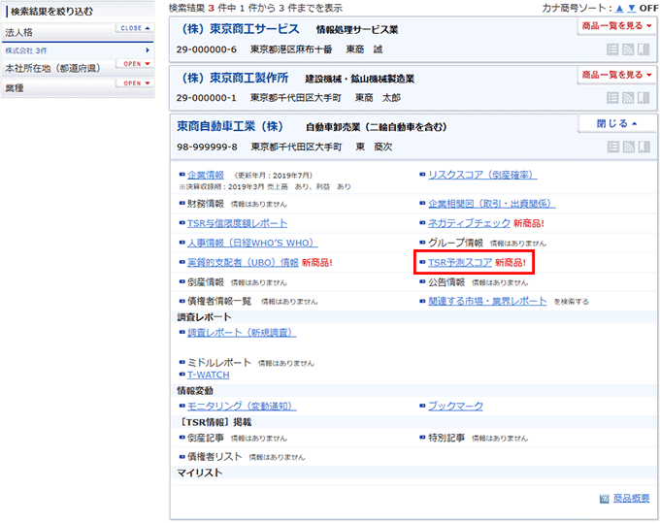This screenshot has width=660, height=523.
Task: Click the feed icon for 東商自動車工業
Action: [x=627, y=147]
